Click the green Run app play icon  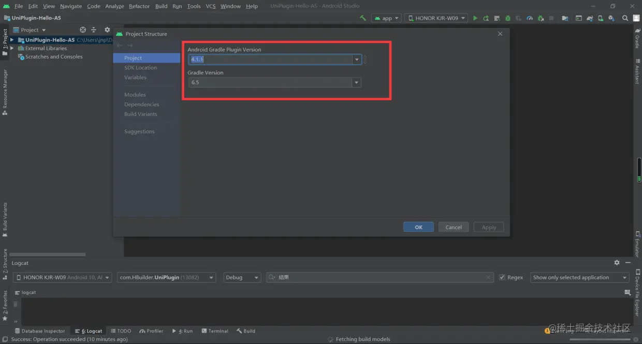[475, 18]
